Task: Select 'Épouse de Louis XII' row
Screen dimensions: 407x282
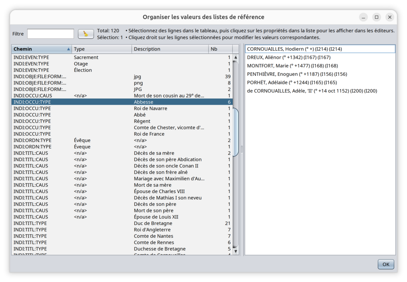Action: (122, 217)
